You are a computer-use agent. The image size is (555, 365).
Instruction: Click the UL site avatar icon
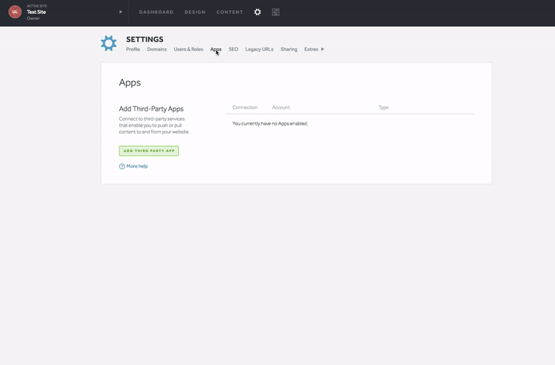(x=15, y=12)
